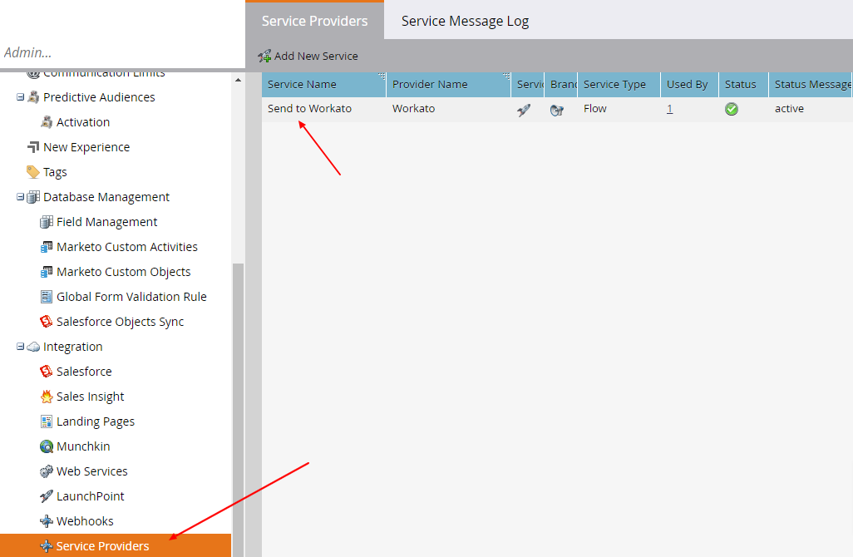853x557 pixels.
Task: Click the Sales Insight flame icon
Action: point(47,397)
